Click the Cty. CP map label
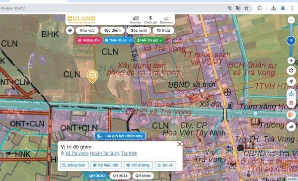298x181 pixels. tap(194, 125)
